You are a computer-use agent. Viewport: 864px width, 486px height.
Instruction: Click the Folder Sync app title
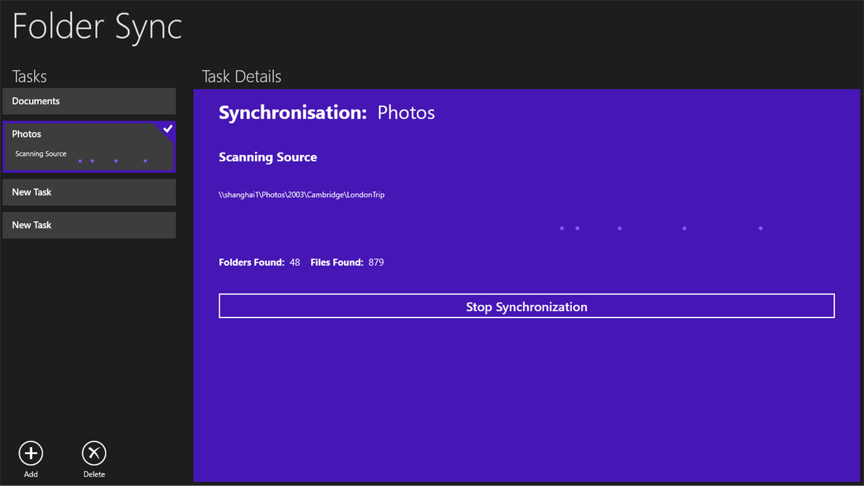[x=96, y=26]
